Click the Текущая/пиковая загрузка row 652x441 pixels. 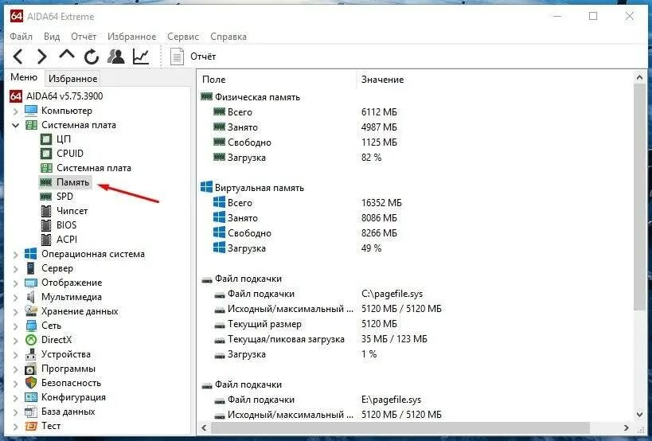pos(320,339)
